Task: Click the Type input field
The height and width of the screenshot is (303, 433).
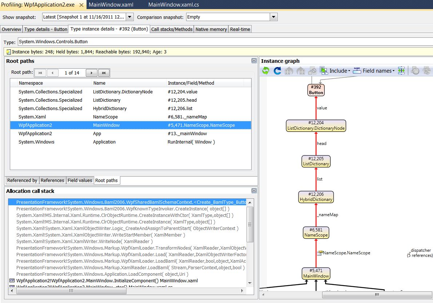Action: click(x=225, y=42)
